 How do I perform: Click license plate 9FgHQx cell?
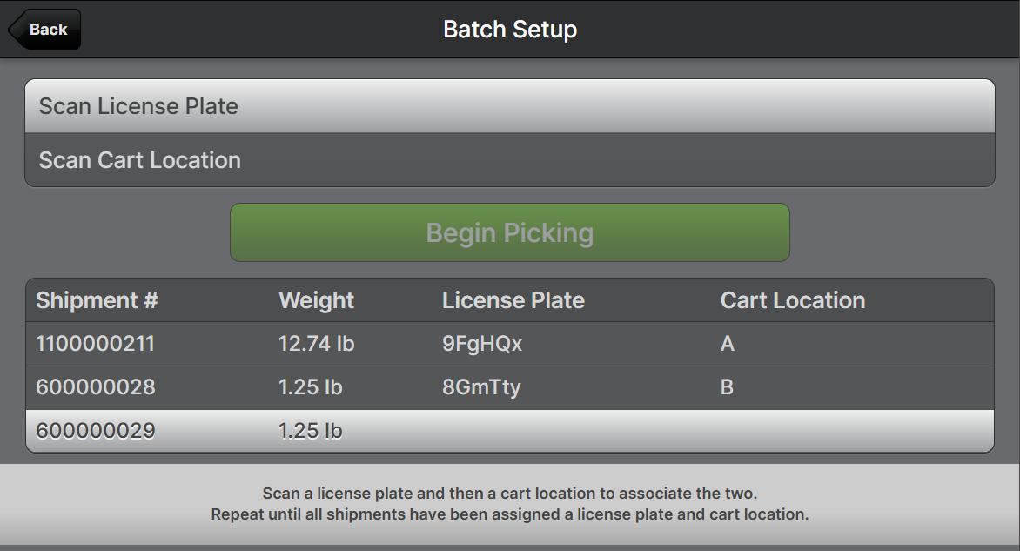tap(482, 344)
